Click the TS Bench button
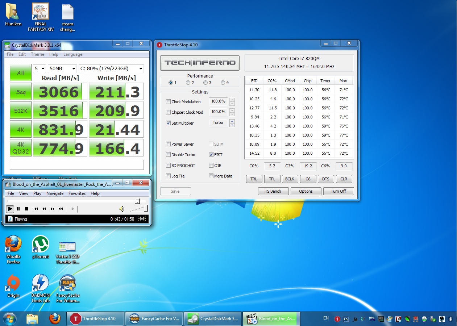The height and width of the screenshot is (326, 457). click(273, 191)
